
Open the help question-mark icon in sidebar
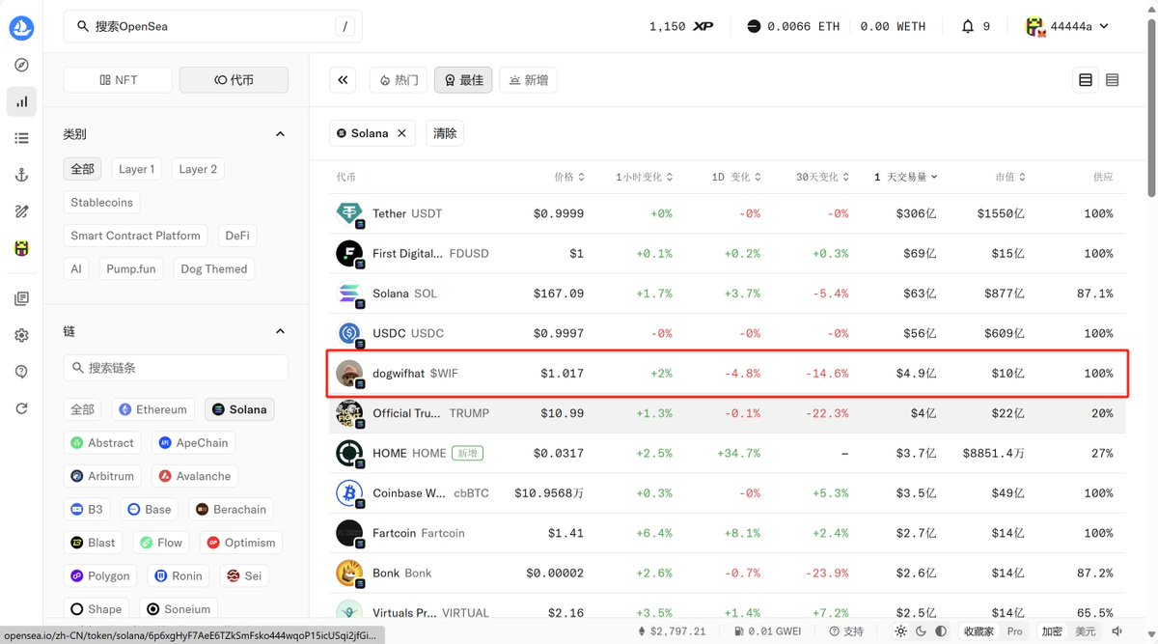pyautogui.click(x=21, y=372)
